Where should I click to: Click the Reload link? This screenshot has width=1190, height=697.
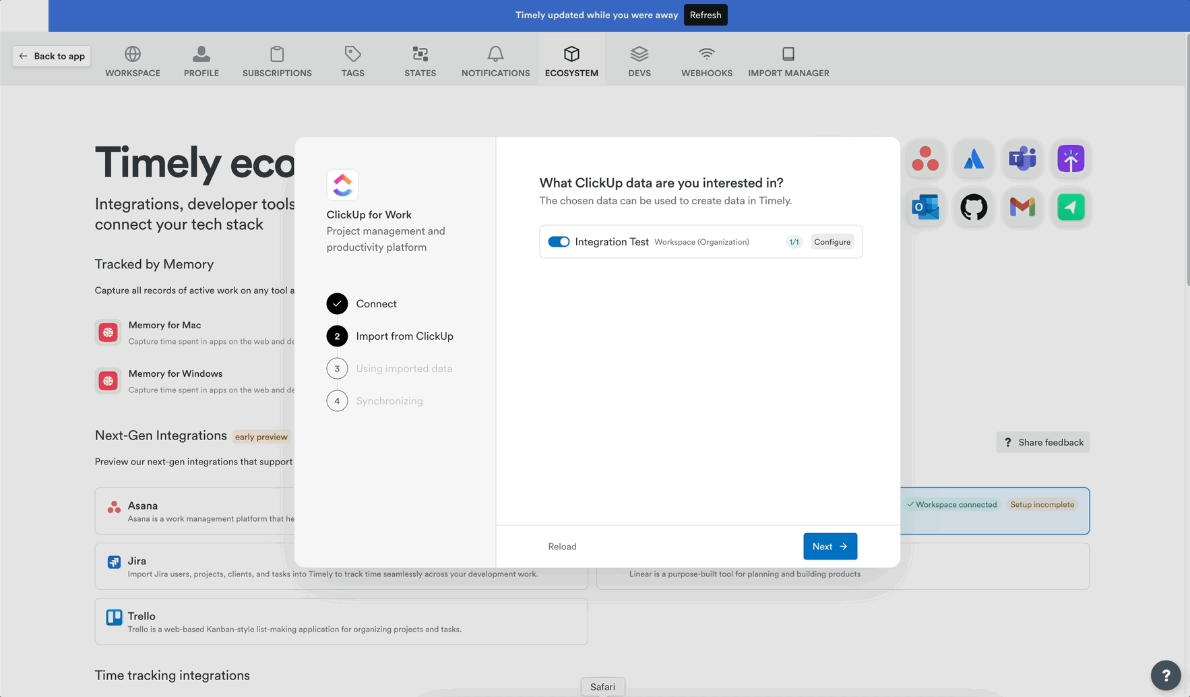pos(562,546)
